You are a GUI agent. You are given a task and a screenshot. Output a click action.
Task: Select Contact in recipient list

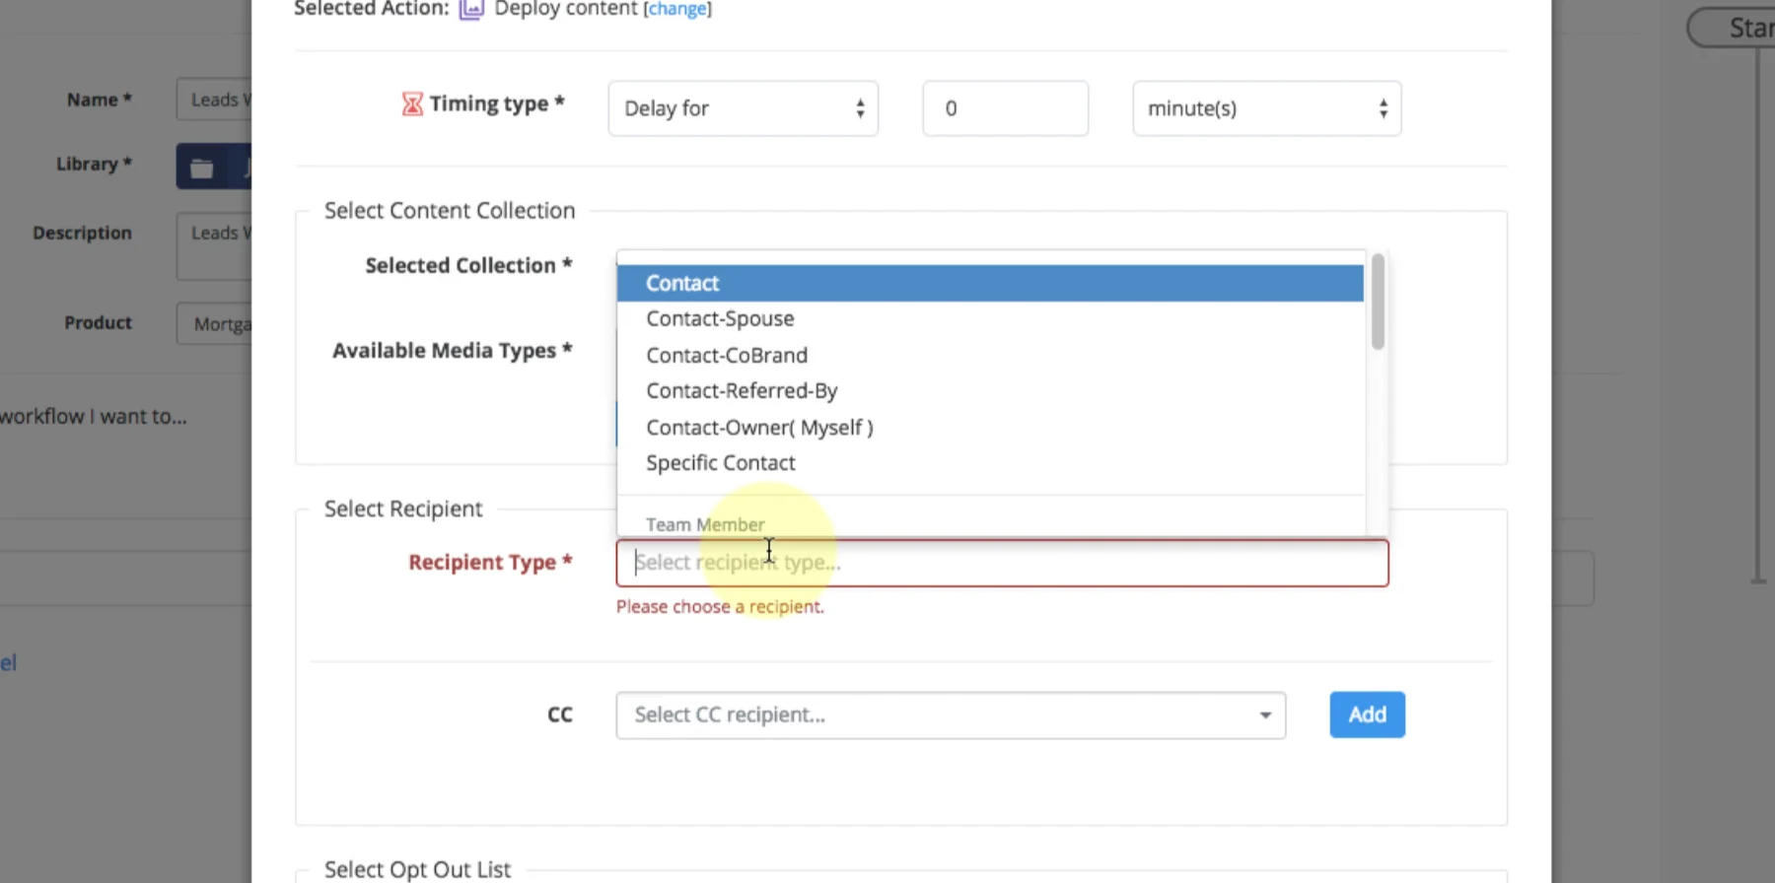[x=990, y=283]
